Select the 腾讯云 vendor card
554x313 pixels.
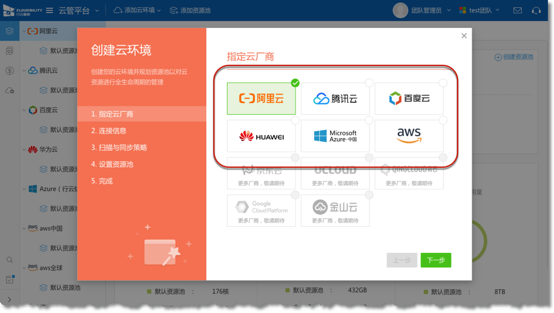click(335, 98)
